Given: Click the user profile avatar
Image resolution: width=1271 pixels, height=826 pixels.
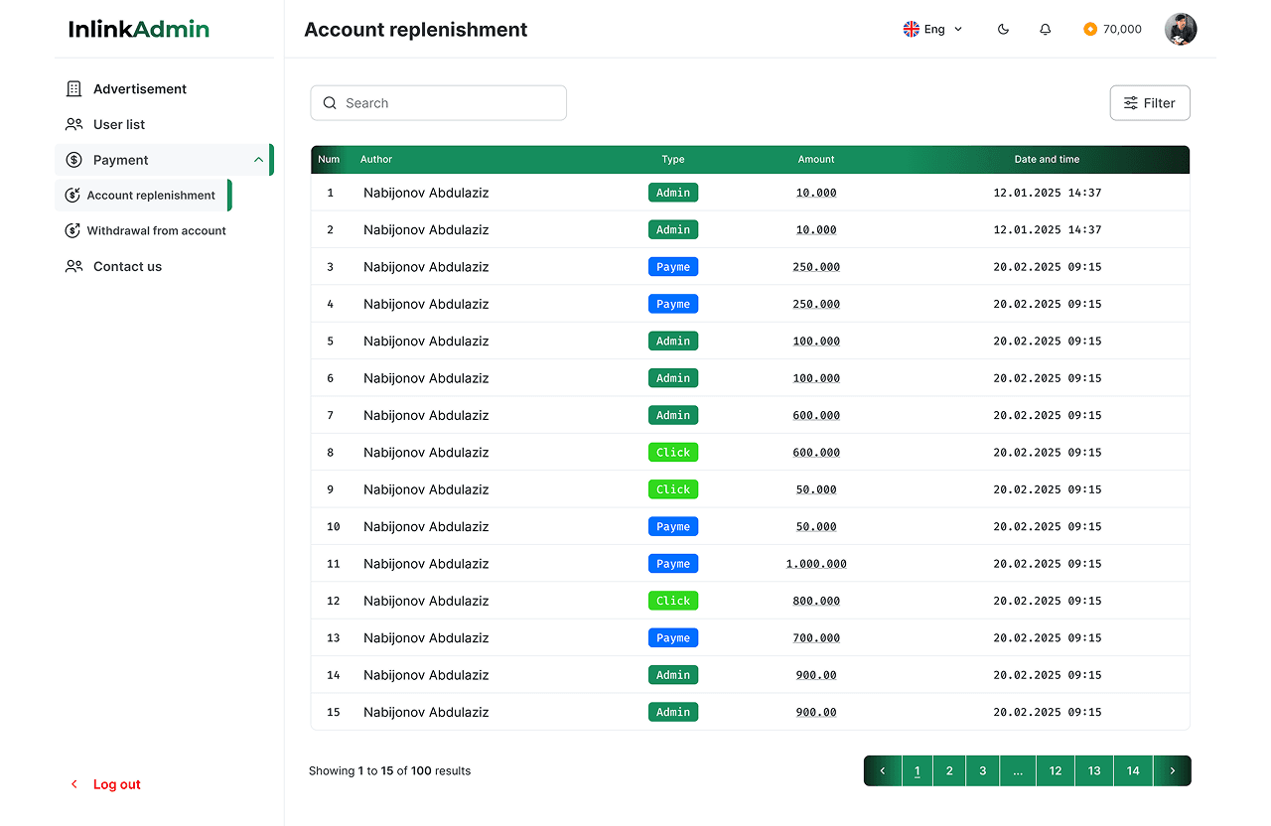Looking at the screenshot, I should 1180,30.
